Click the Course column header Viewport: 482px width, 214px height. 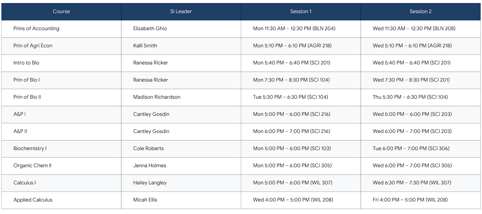tap(61, 11)
